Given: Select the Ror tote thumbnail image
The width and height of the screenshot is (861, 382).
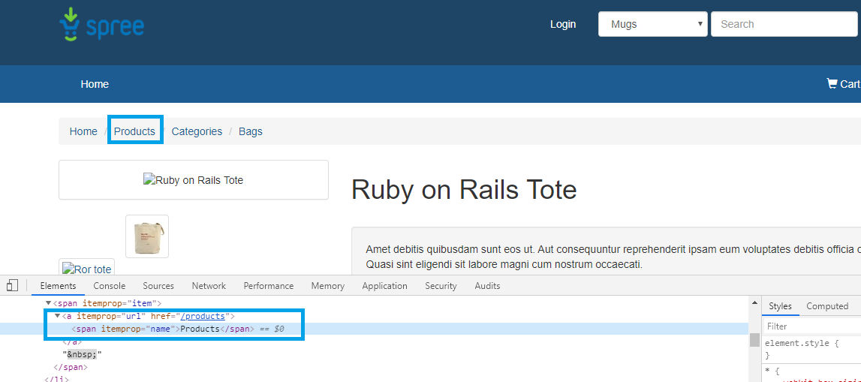Looking at the screenshot, I should (x=87, y=269).
